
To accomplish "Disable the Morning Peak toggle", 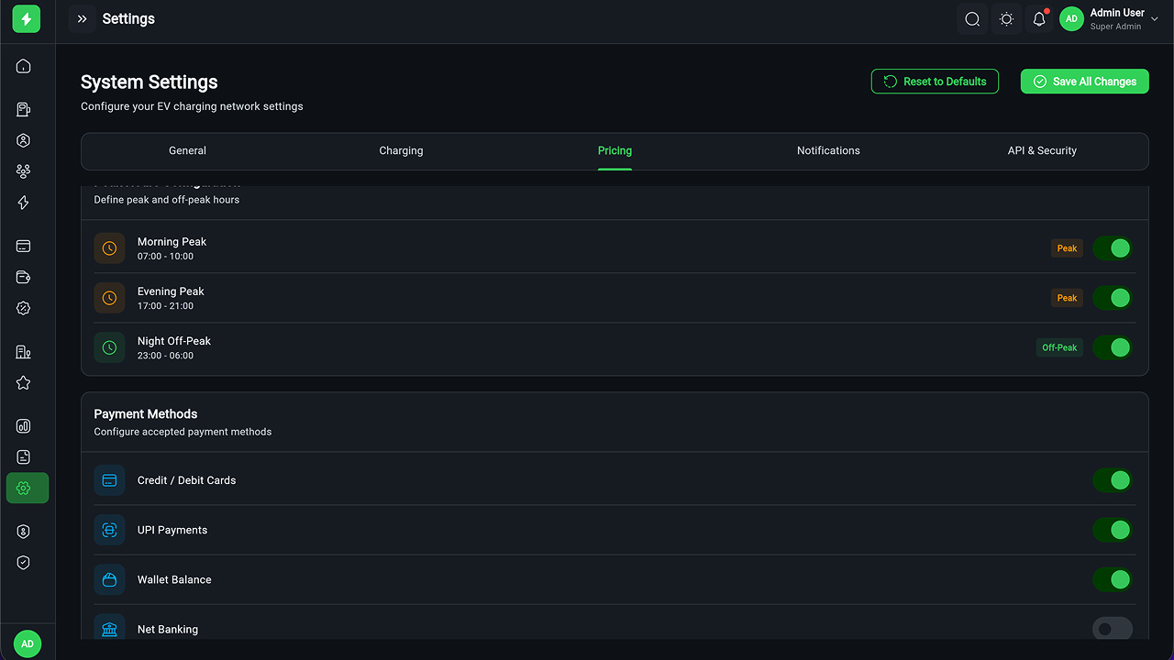I will click(1113, 248).
